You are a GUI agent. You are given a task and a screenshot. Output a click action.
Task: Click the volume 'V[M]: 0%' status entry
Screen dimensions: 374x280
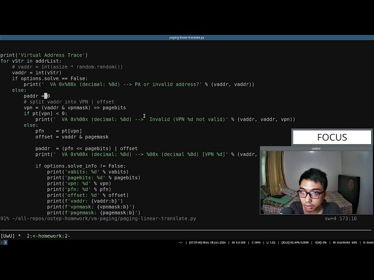click(321, 243)
